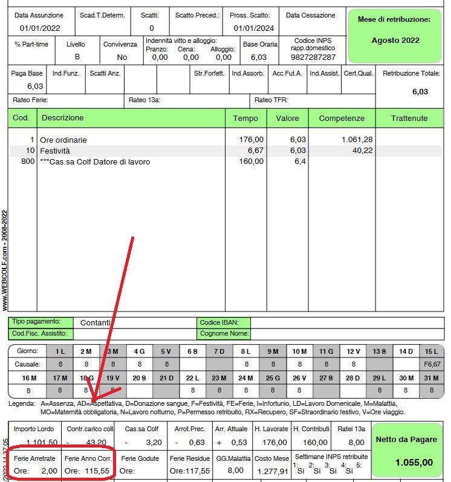Select the Cas.sa Colf Datore di lavoro row
The width and height of the screenshot is (451, 482).
pyautogui.click(x=95, y=161)
